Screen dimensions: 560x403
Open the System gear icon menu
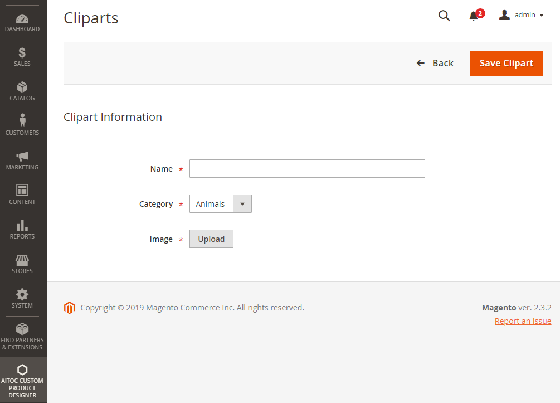[x=22, y=294]
